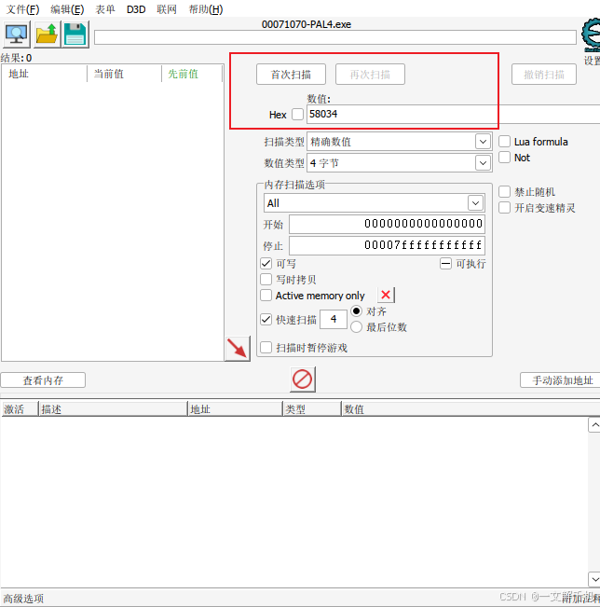Open the Cheat Engine logo settings
The image size is (600, 607).
point(592,34)
